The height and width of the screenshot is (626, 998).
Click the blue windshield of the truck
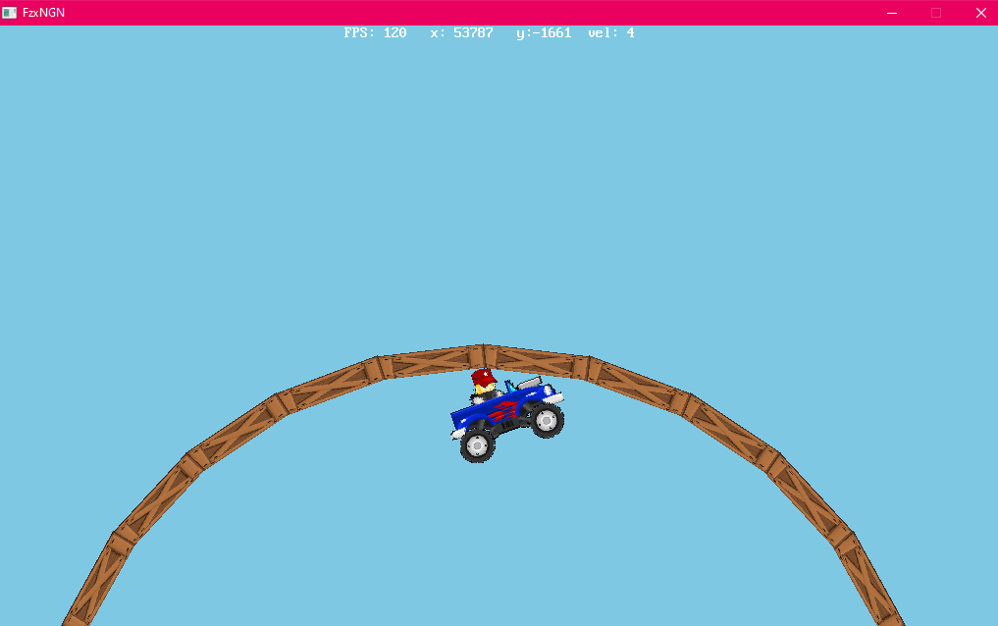[x=509, y=387]
